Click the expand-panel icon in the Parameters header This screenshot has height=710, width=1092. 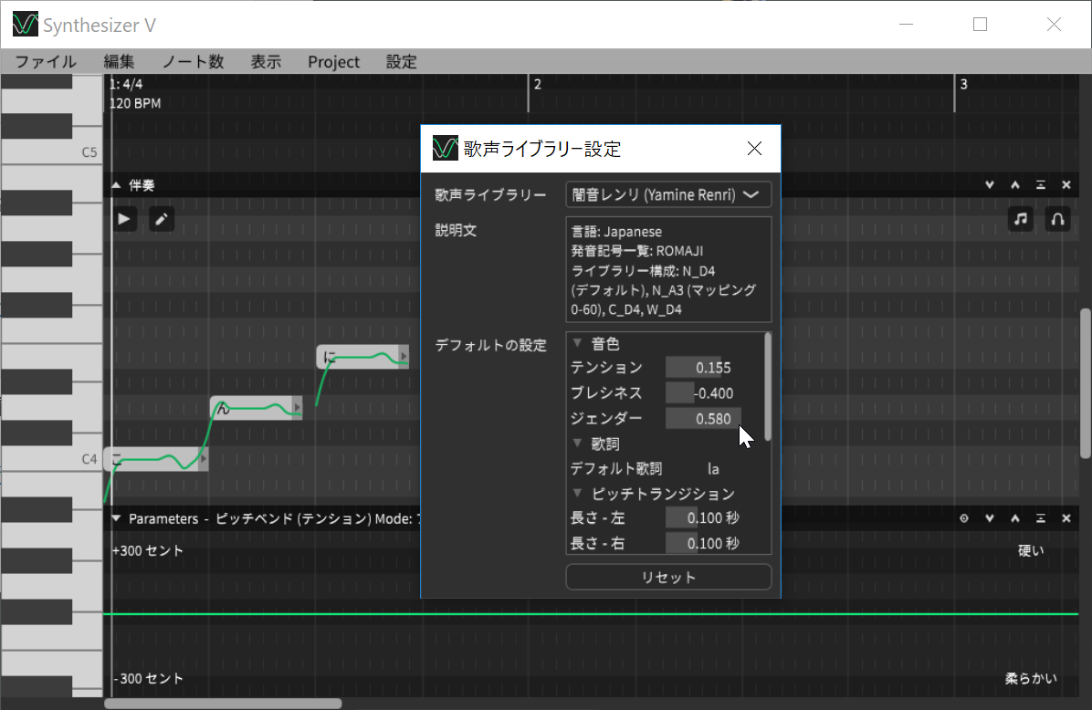coord(1041,518)
